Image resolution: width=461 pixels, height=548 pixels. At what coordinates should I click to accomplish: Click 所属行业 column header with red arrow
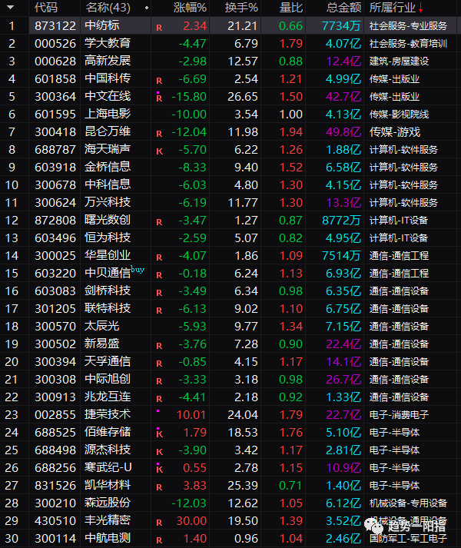(x=396, y=8)
